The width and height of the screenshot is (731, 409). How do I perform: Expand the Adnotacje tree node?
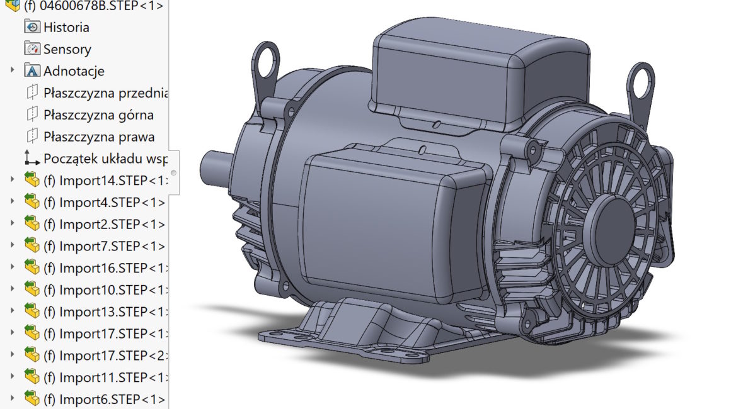12,70
